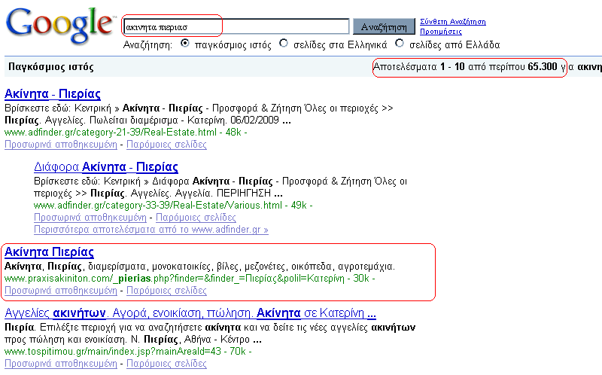Select the 'παγκόσμιος ιστός' radio button

(185, 44)
